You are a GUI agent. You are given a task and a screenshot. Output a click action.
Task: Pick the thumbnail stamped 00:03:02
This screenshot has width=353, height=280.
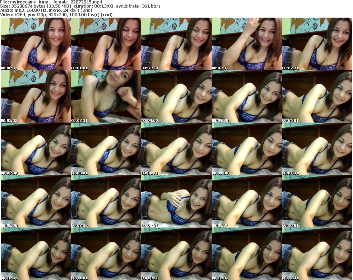coord(36,96)
